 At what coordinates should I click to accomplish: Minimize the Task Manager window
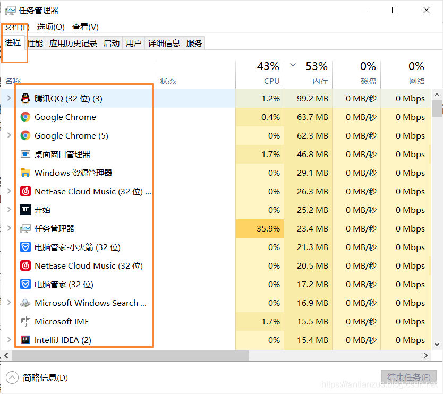pos(364,10)
